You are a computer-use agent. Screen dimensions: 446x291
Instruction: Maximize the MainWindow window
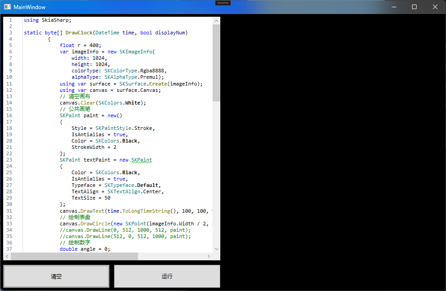pyautogui.click(x=414, y=7)
